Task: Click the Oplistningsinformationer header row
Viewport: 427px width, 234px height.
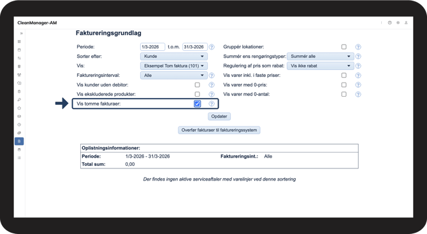Action: pyautogui.click(x=219, y=148)
